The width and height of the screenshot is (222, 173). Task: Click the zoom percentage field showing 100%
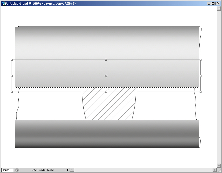(x=7, y=170)
